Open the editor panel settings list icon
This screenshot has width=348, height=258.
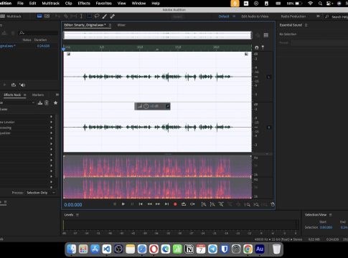266,35
